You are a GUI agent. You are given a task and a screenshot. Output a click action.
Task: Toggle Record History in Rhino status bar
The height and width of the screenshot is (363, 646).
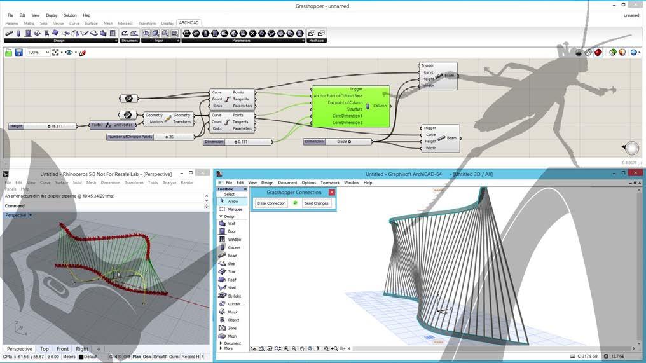[190, 357]
